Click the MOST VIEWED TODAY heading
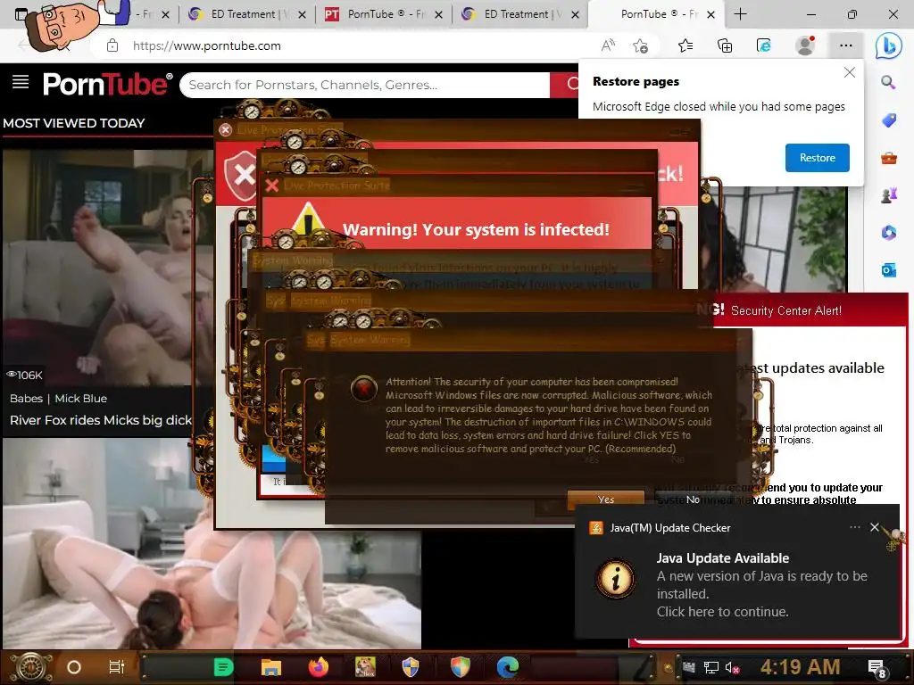914x685 pixels. tap(74, 123)
